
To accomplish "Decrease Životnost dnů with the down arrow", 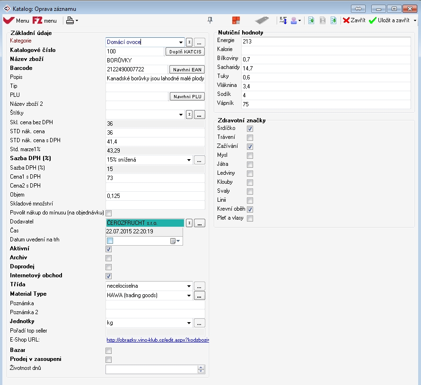I will click(x=201, y=371).
